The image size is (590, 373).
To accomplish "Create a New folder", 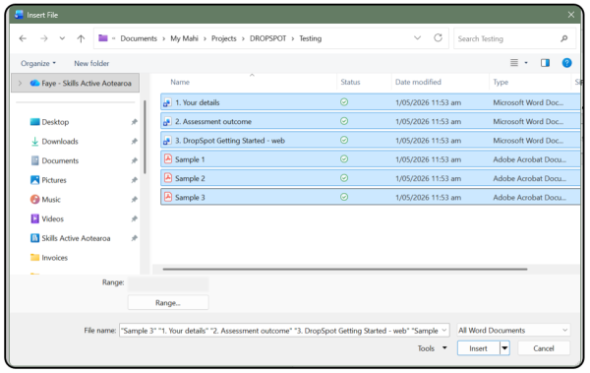I will 91,63.
